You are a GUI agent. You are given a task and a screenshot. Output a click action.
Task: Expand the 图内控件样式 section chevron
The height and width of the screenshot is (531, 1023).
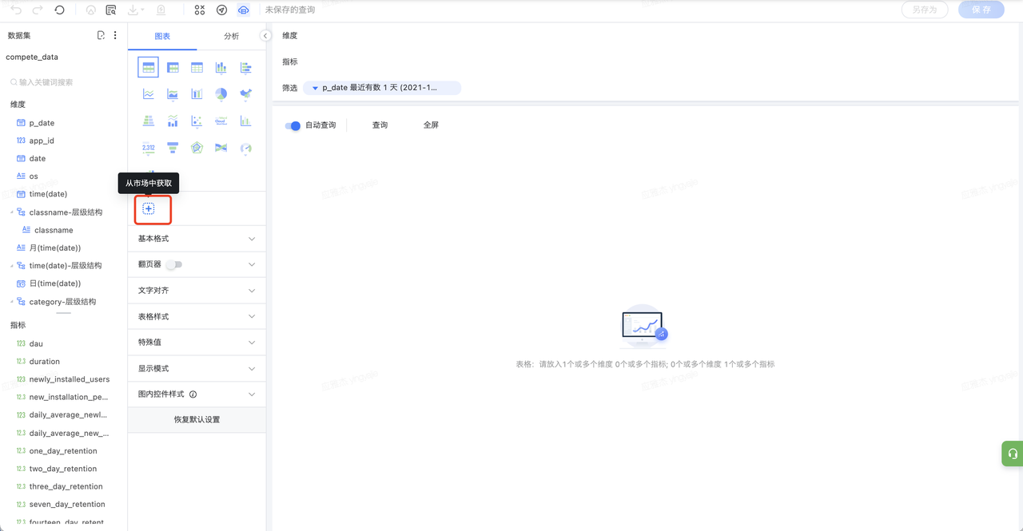[252, 394]
